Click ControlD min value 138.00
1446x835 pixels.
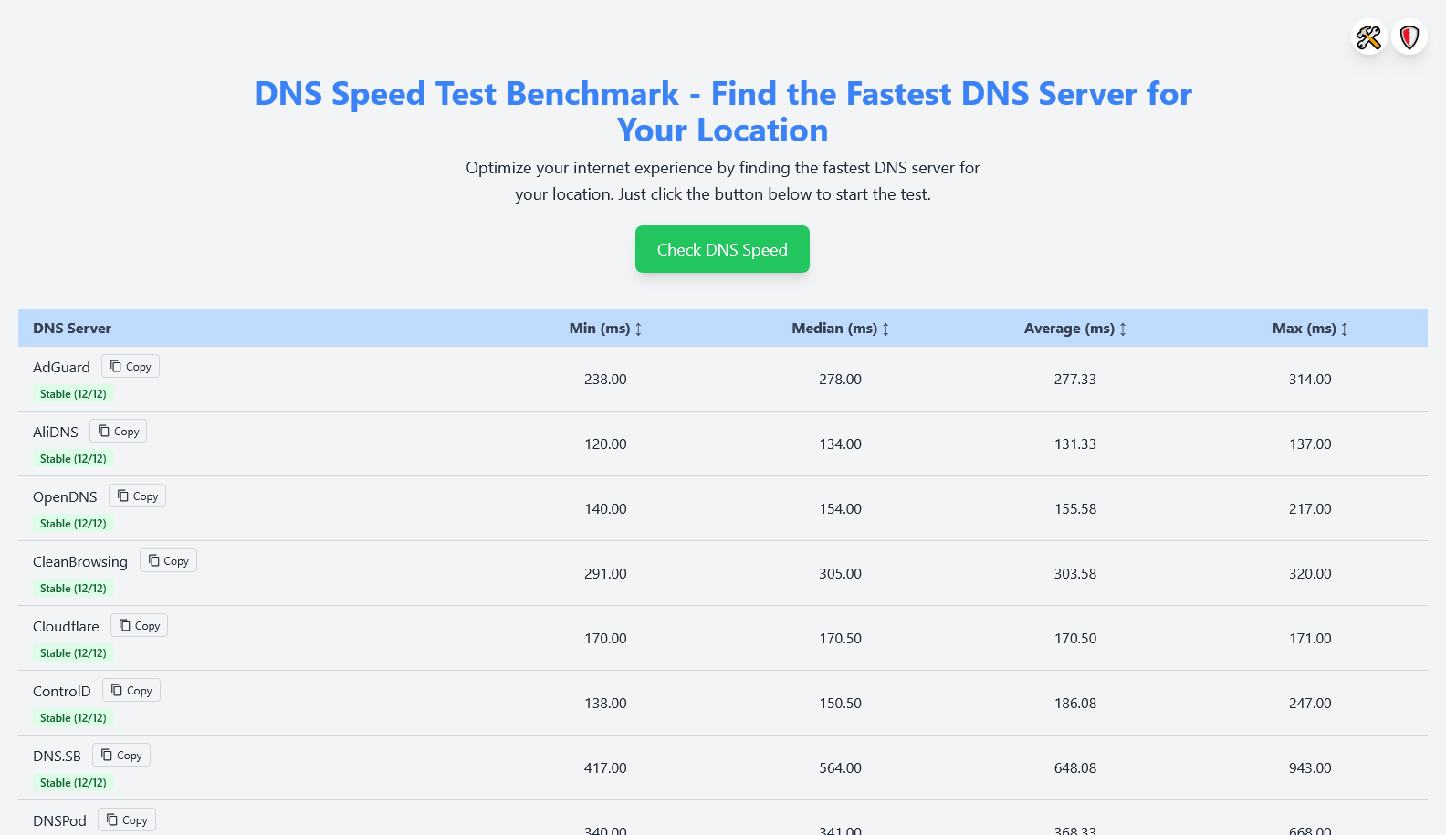[x=605, y=703]
